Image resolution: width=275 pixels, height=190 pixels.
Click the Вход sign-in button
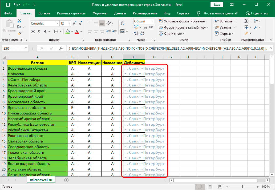(x=217, y=5)
